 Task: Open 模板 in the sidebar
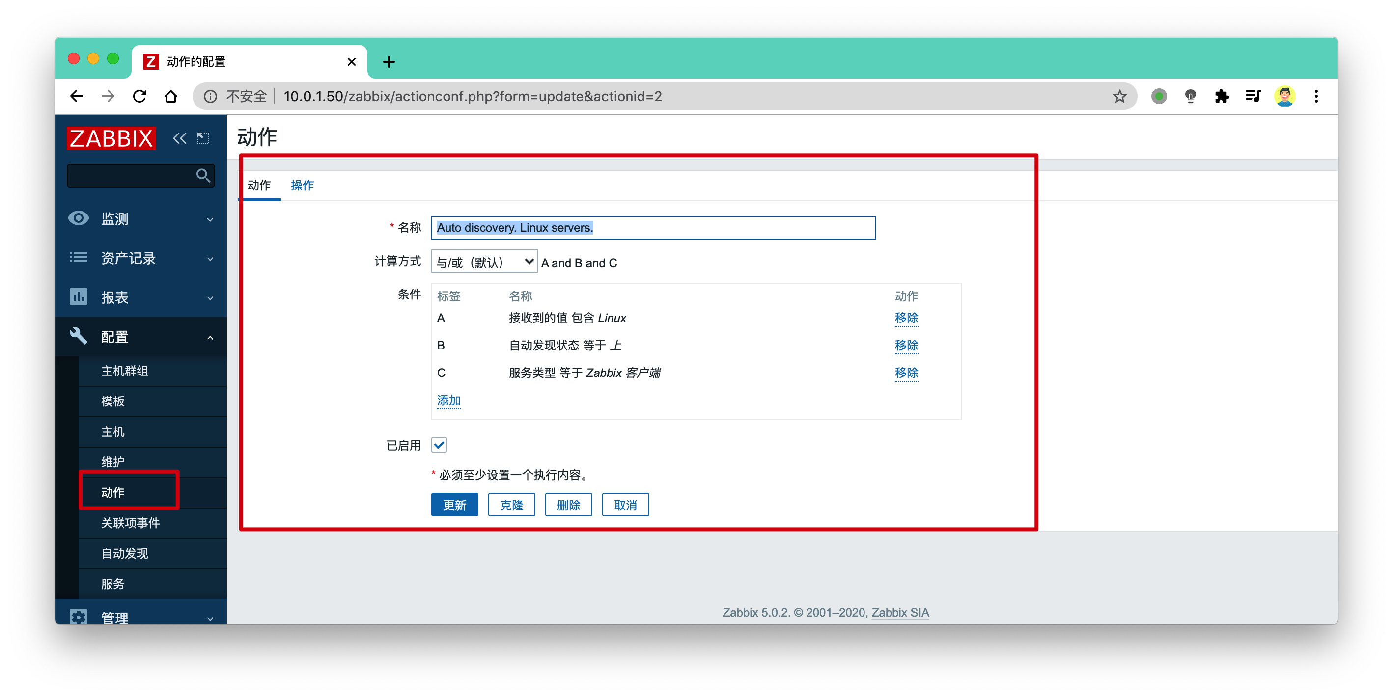click(152, 401)
